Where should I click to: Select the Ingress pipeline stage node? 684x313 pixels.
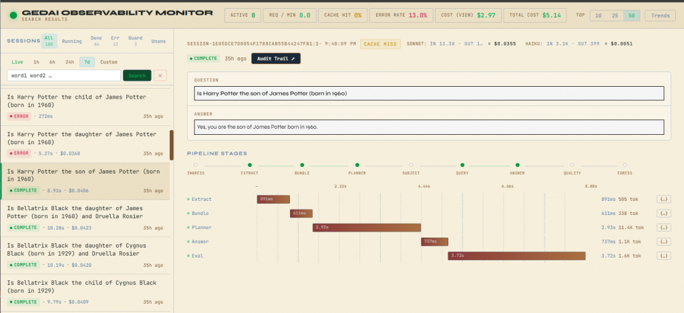point(196,166)
